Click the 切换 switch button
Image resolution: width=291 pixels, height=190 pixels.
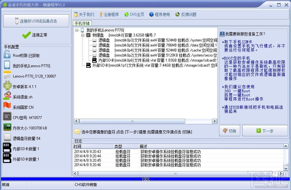[x=229, y=131]
